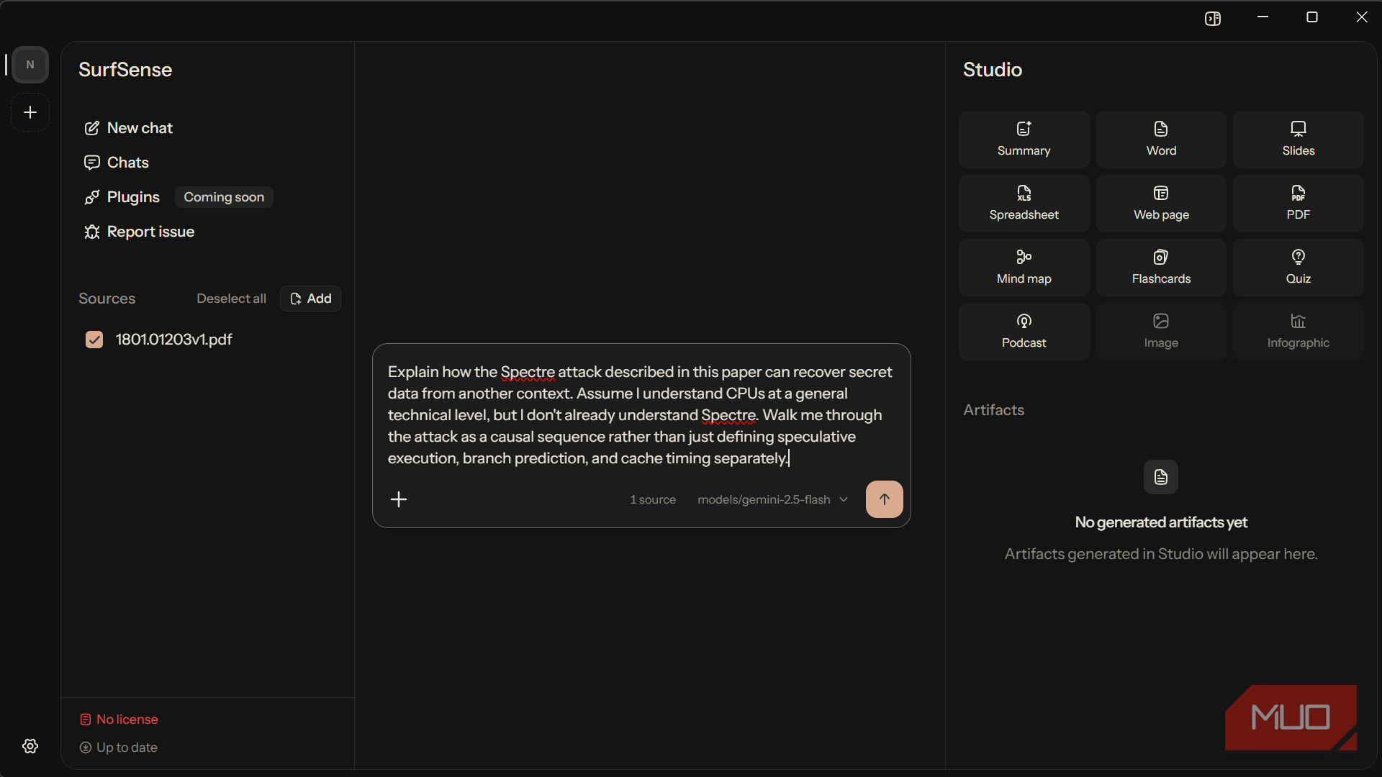Generate a Podcast
1382x777 pixels.
click(1024, 332)
